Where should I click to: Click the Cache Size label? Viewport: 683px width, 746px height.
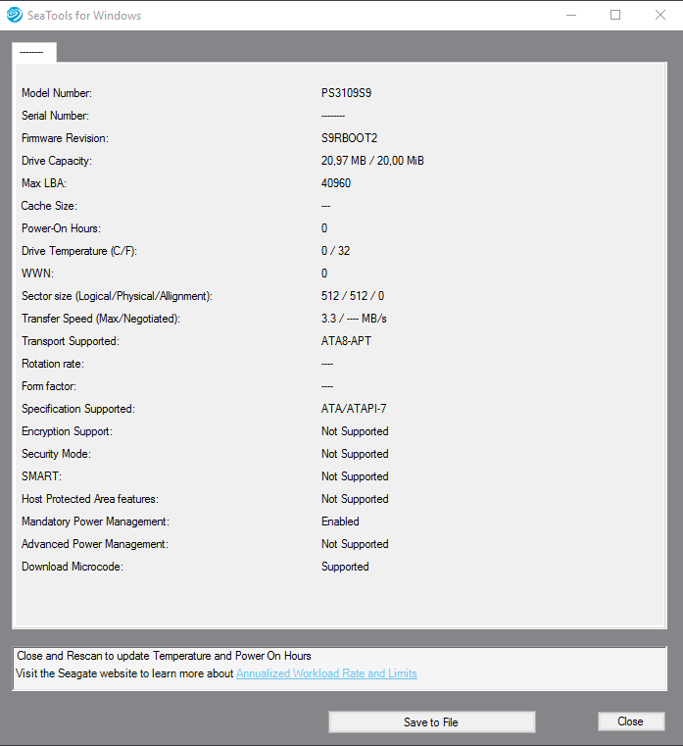point(49,206)
